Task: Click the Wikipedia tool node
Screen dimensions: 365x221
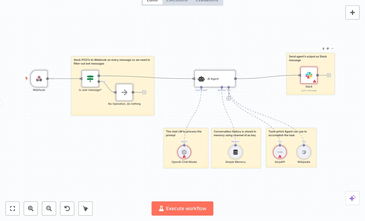Action: pyautogui.click(x=303, y=152)
